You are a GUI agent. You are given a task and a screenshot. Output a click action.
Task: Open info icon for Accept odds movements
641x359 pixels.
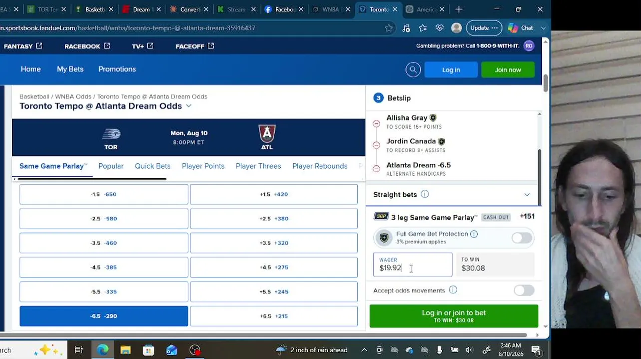click(x=453, y=290)
